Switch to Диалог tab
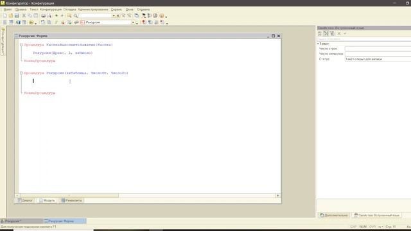Screen dimensions: 411x231 (x=25, y=201)
